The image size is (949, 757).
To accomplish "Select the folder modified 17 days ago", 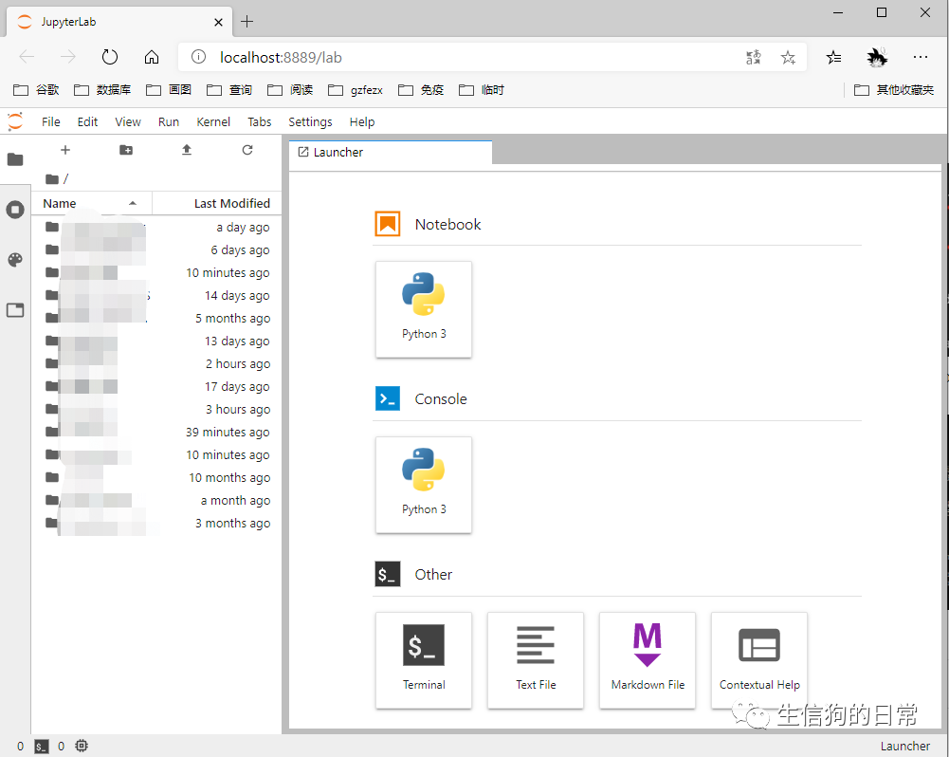I will 156,387.
